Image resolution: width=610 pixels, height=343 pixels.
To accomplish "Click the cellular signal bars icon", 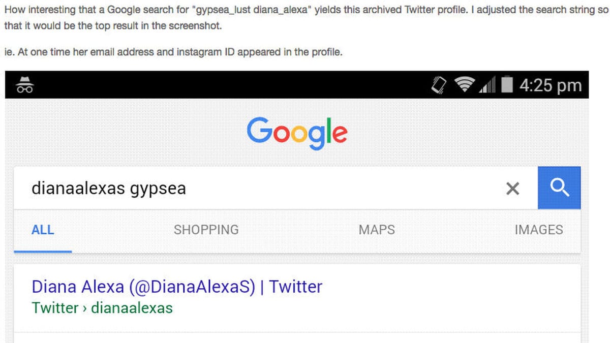I will (x=487, y=85).
